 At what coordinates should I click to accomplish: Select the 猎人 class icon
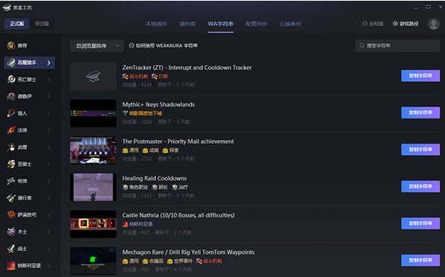click(11, 113)
